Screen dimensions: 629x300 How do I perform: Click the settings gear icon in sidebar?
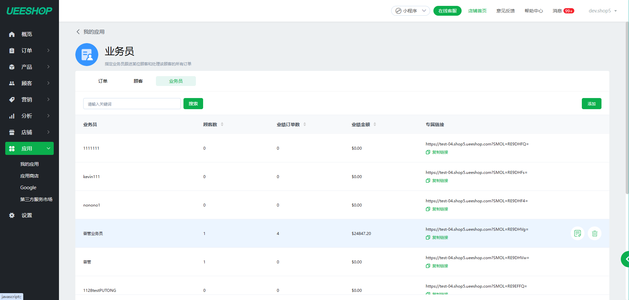[12, 215]
